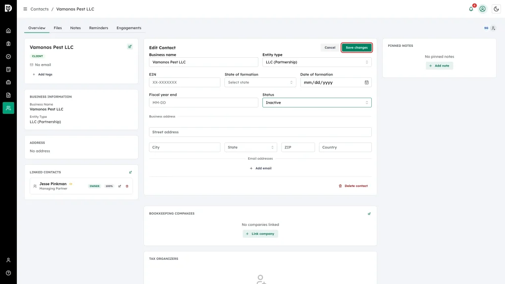This screenshot has width=505, height=284.
Task: Click the ZIP input field
Action: point(298,147)
